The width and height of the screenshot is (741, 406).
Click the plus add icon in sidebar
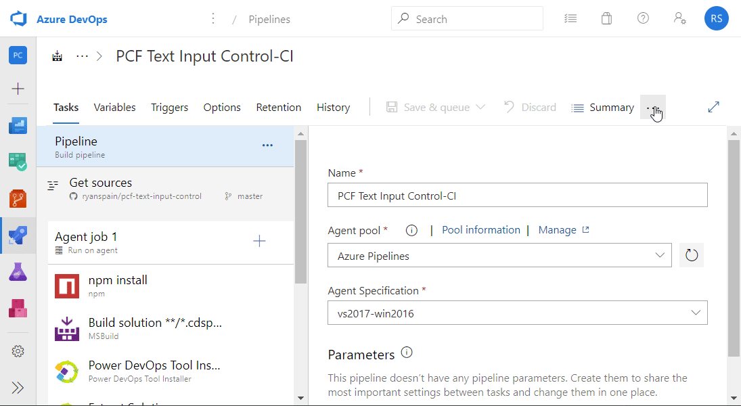point(18,89)
